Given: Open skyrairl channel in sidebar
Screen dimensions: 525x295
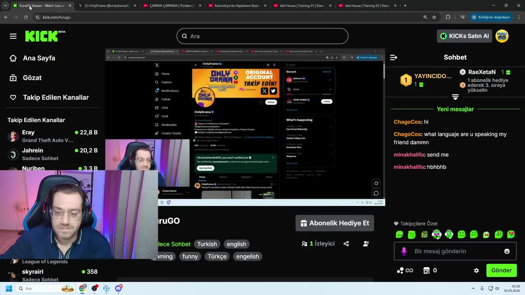Looking at the screenshot, I should coord(52,275).
